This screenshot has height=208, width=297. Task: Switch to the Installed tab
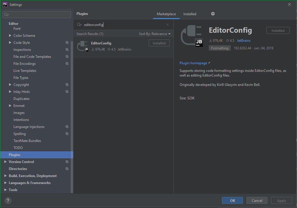coord(190,14)
